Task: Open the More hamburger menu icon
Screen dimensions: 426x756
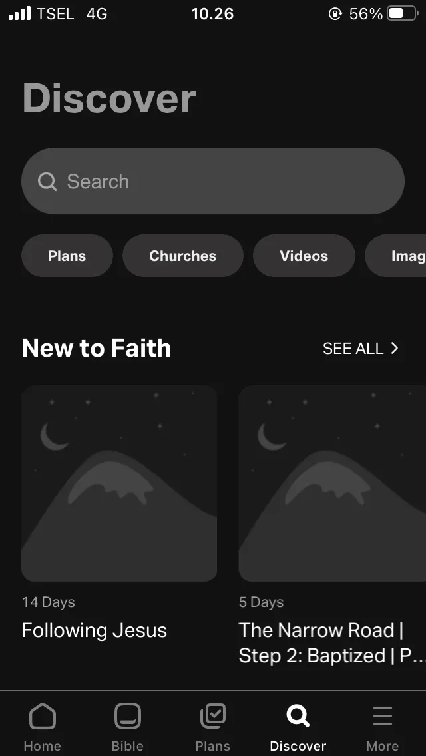Action: [383, 716]
